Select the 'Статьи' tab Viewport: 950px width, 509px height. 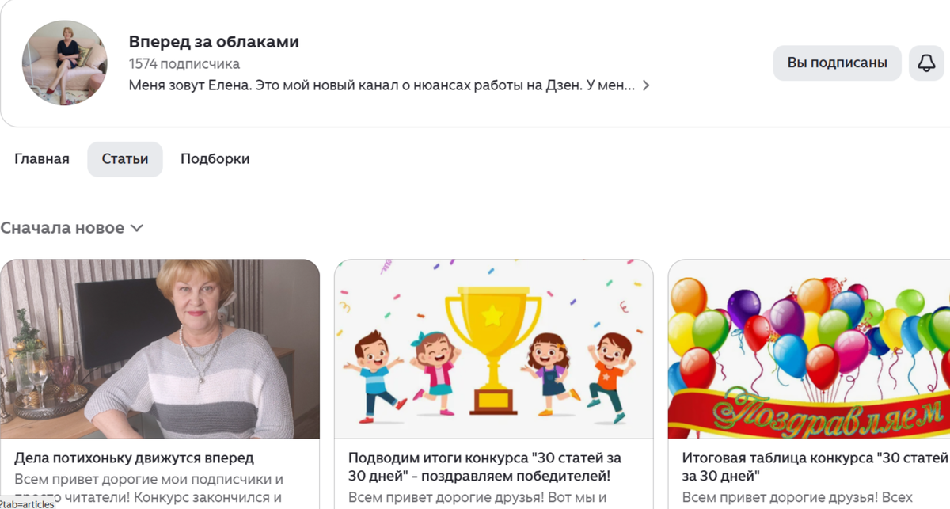point(125,159)
